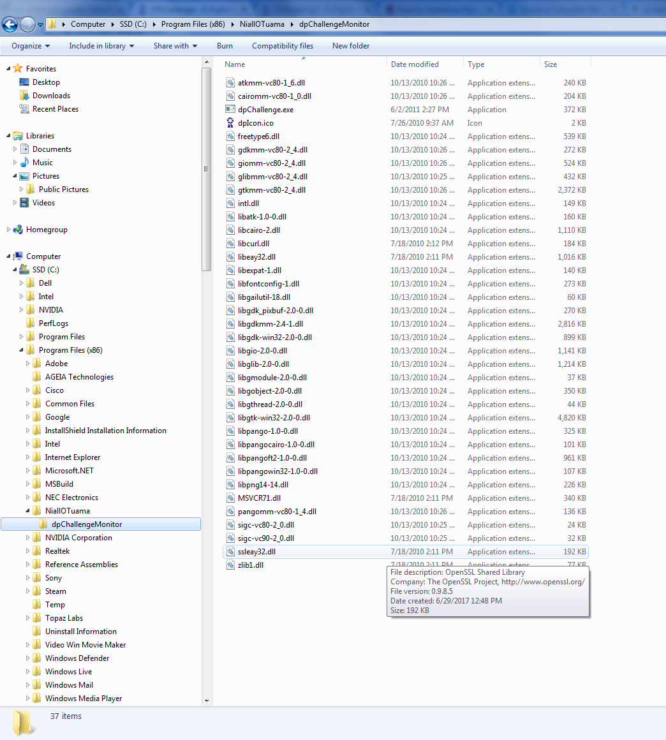Image resolution: width=666 pixels, height=740 pixels.
Task: Sort files by Name column header
Action: tap(304, 64)
